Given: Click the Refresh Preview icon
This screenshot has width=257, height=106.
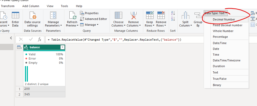Looking at the screenshot, I should tap(73, 15).
